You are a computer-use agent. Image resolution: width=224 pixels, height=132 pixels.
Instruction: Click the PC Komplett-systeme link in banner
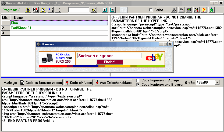pyautogui.click(x=63, y=56)
